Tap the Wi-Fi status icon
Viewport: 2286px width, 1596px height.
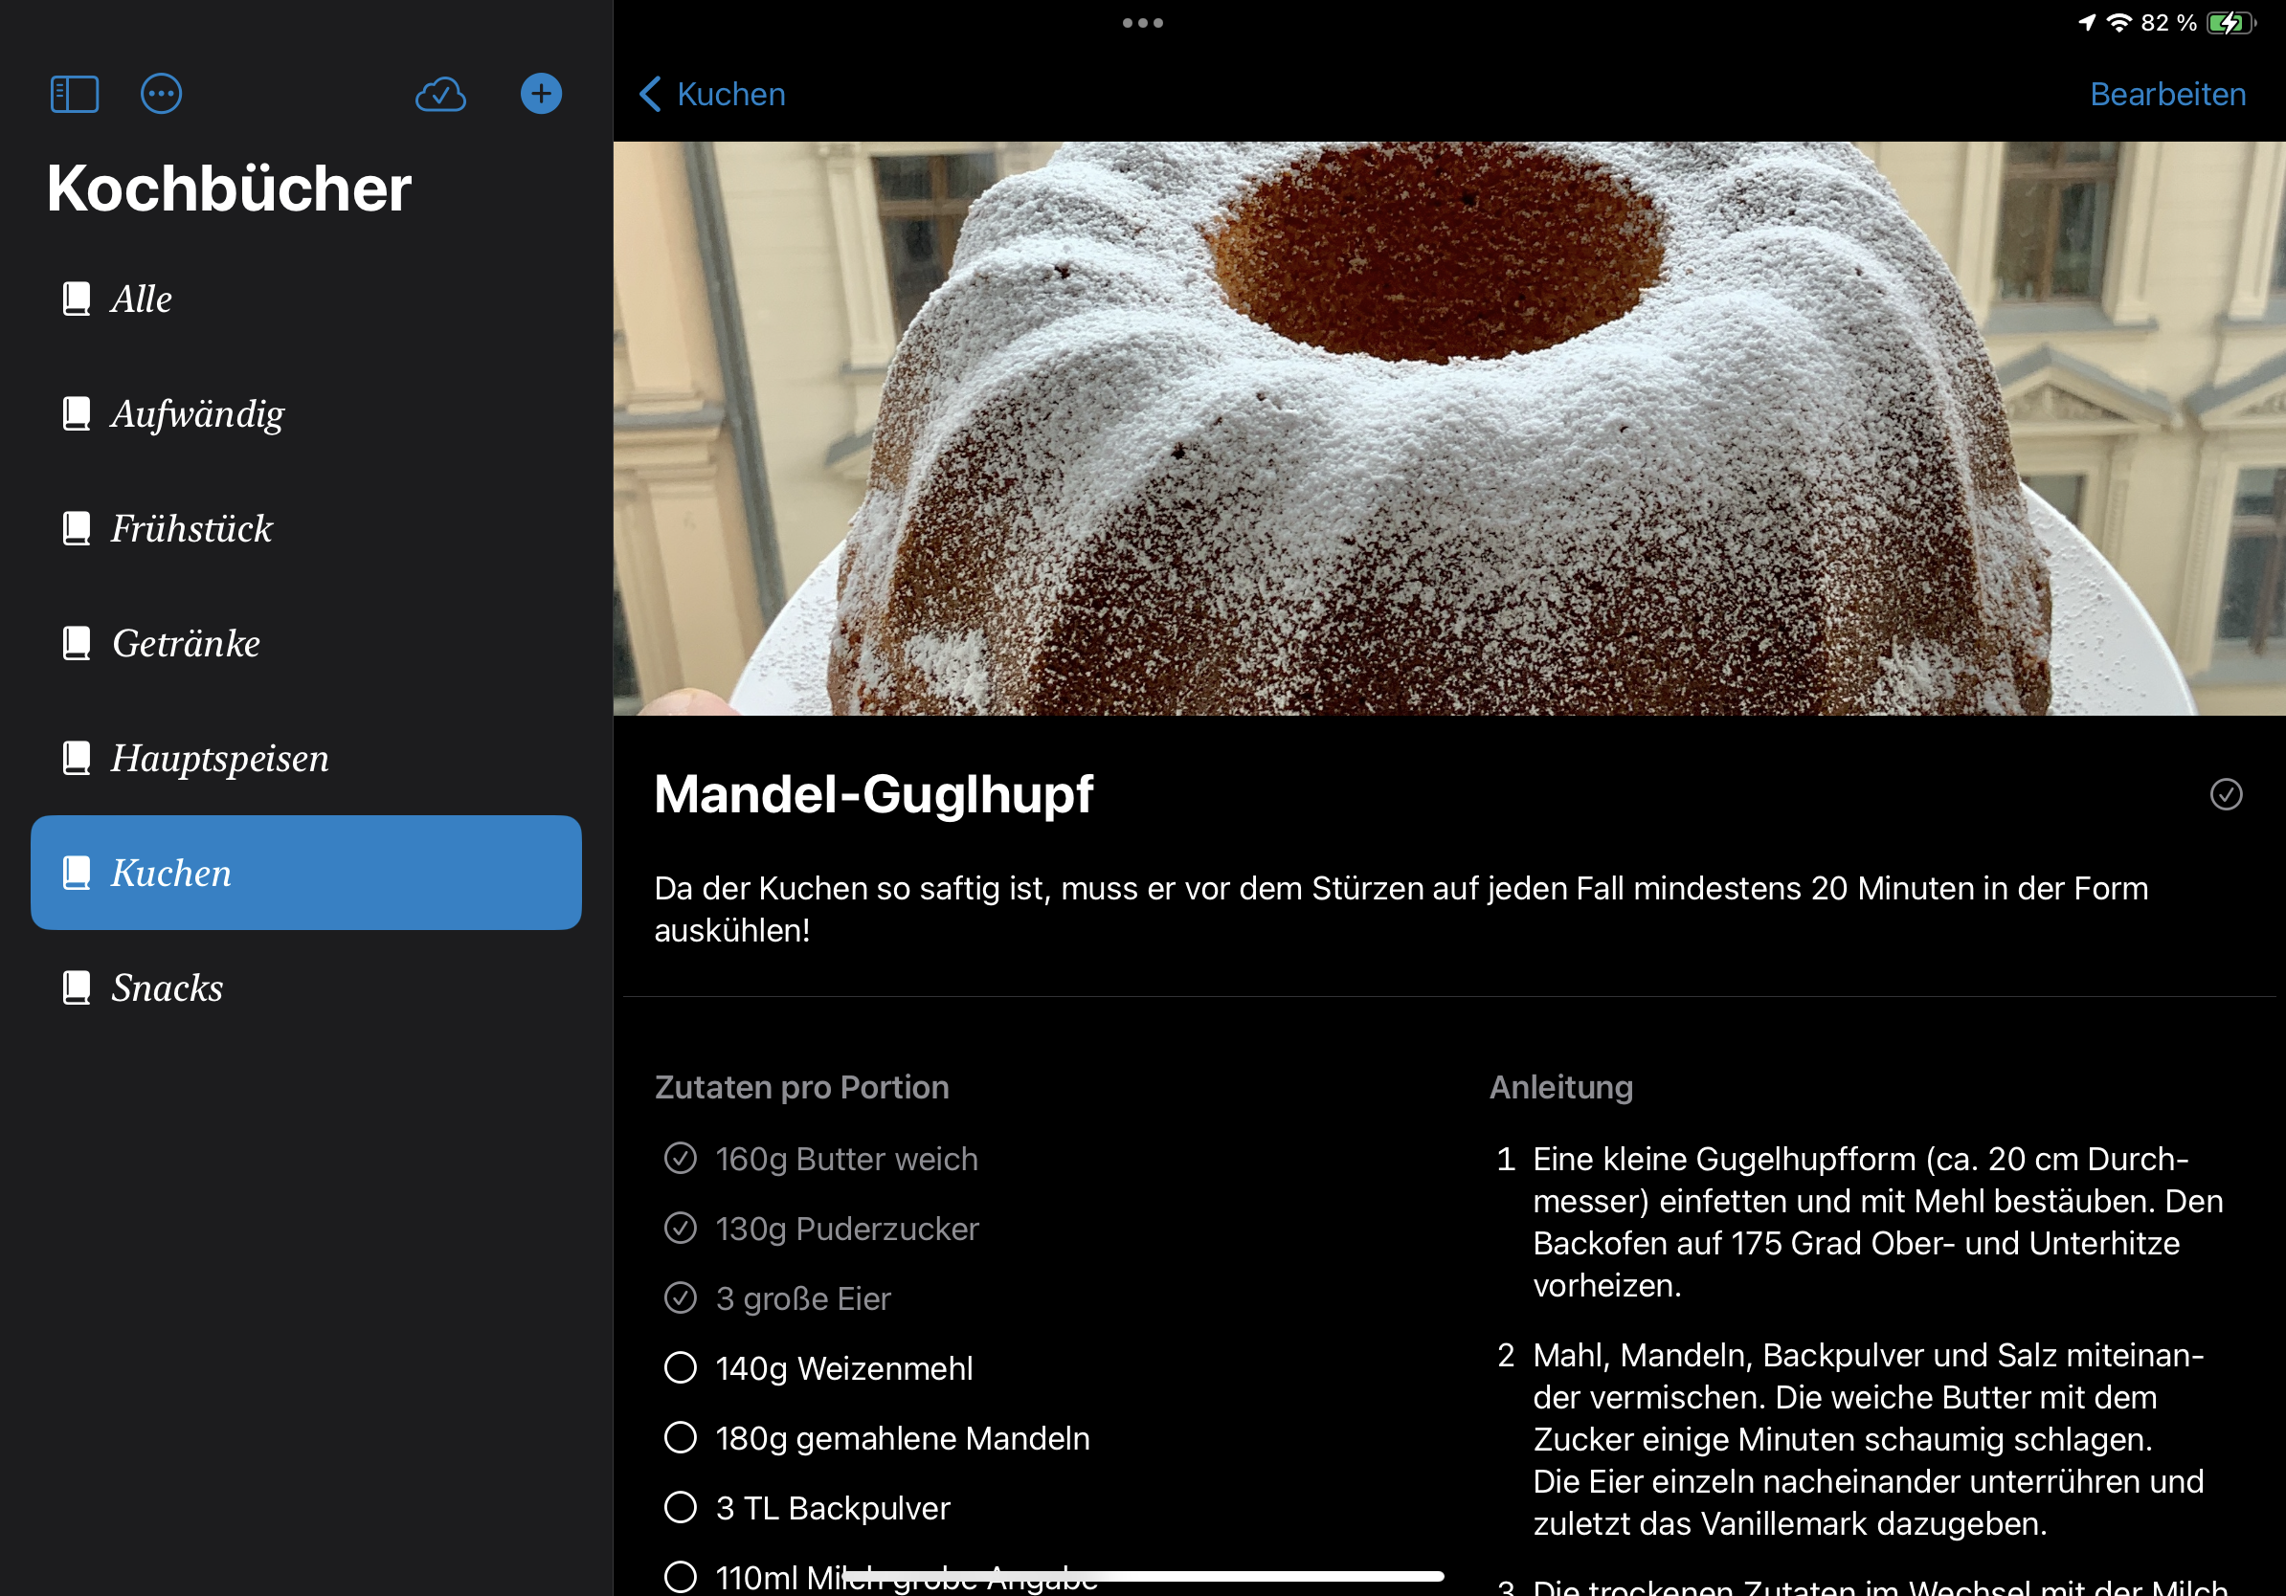(x=2118, y=21)
